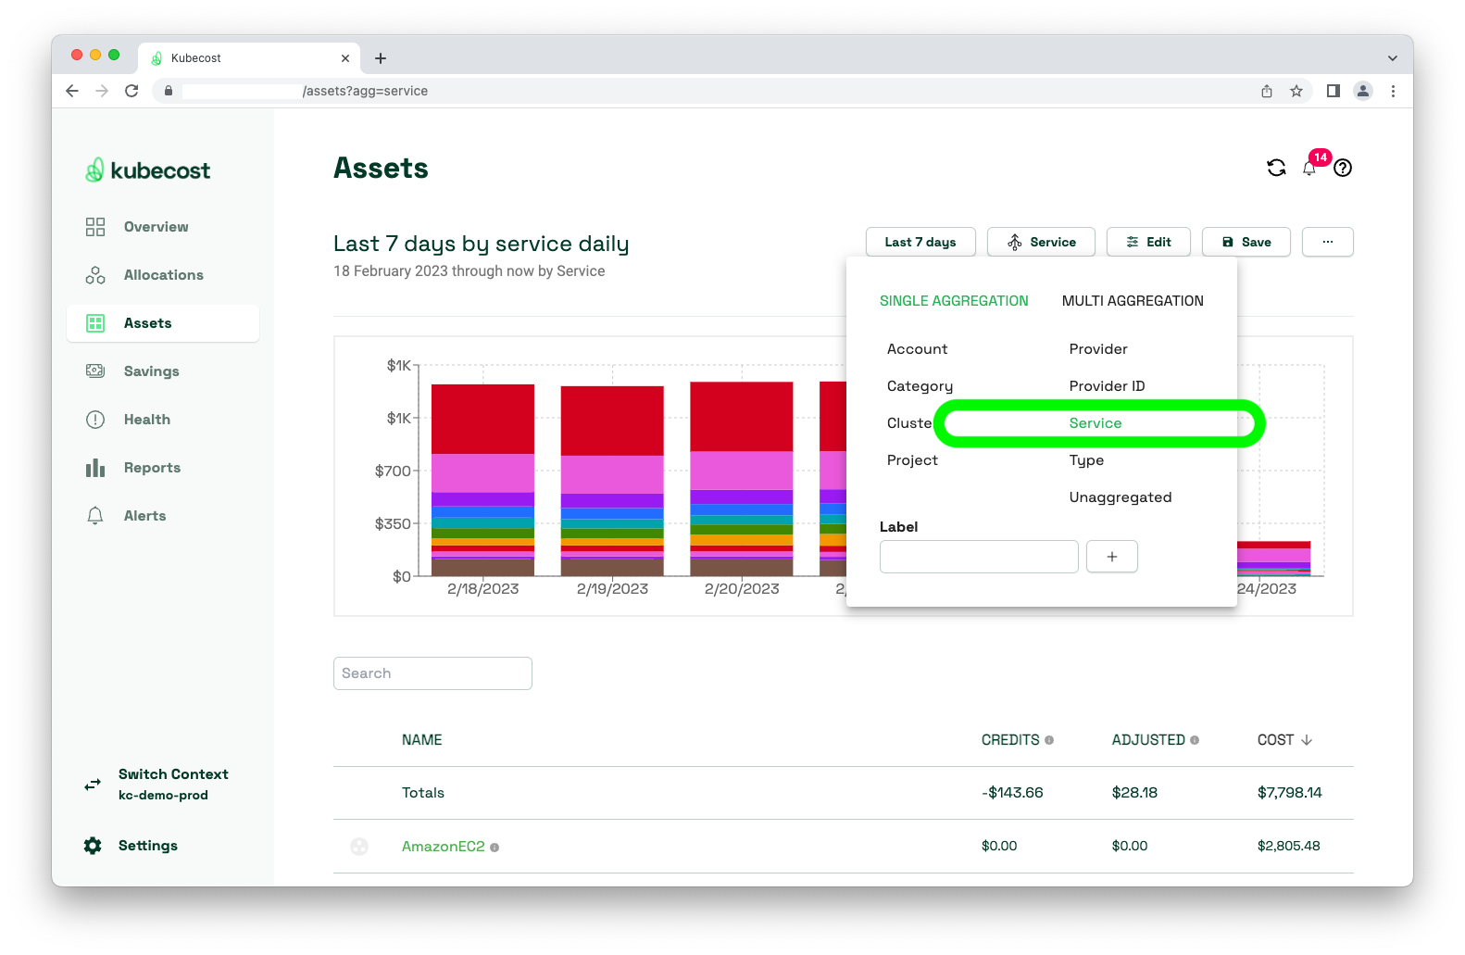Open the more options ellipsis button
The image size is (1465, 955).
pyautogui.click(x=1328, y=242)
